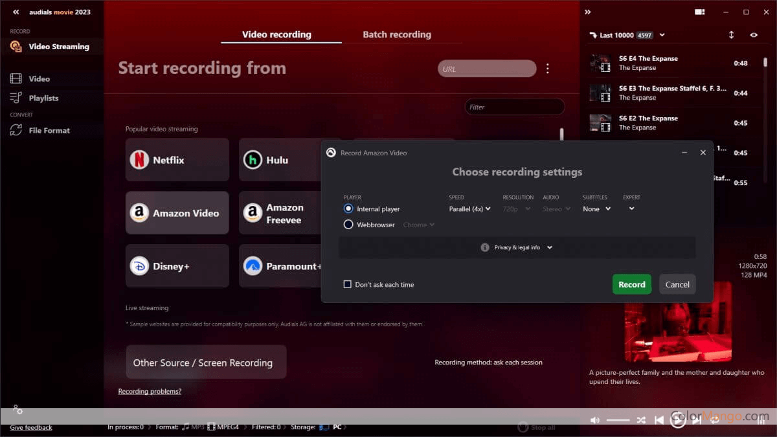Open user settings gear icon
Screen dimensions: 777x437
click(x=17, y=410)
